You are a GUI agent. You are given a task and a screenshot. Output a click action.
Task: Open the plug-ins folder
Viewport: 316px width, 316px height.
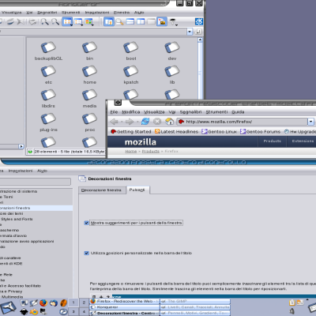point(48,122)
